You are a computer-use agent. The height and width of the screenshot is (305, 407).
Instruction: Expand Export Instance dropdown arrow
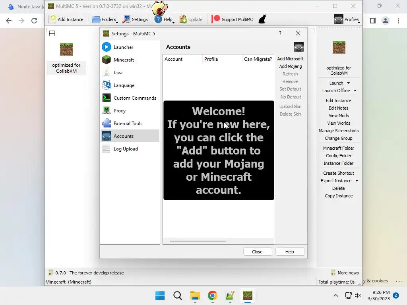(357, 181)
